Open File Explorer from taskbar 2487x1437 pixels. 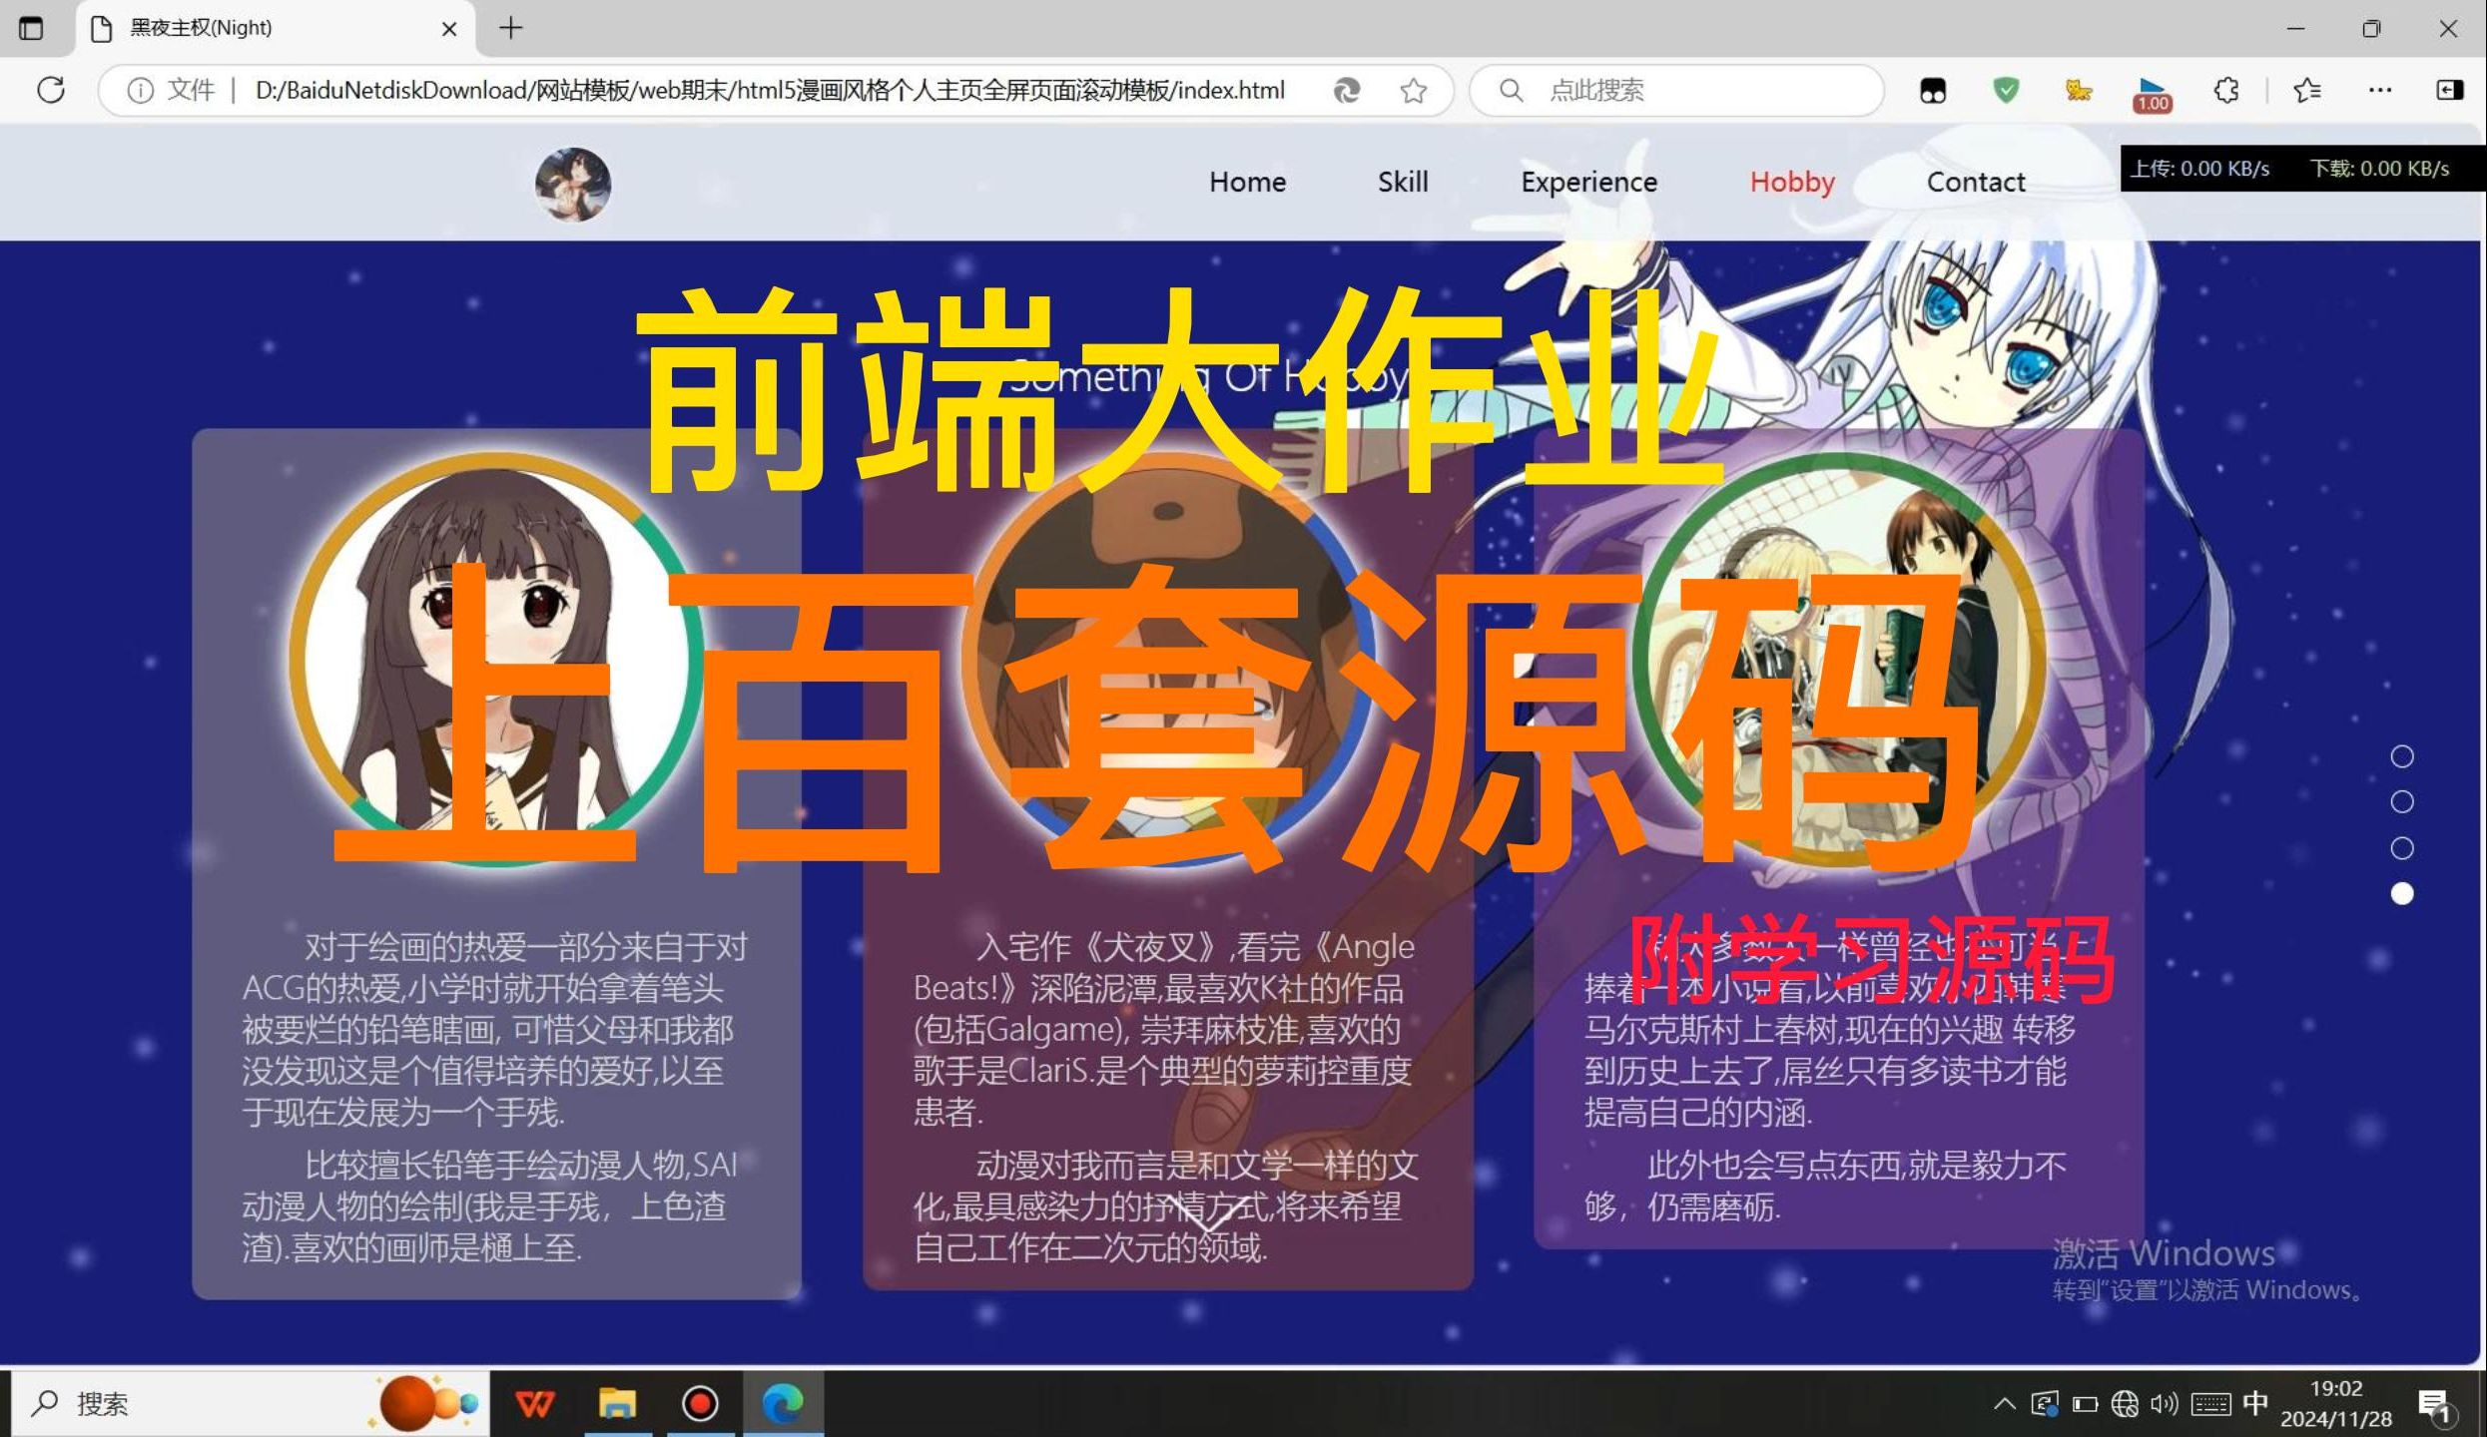[617, 1404]
